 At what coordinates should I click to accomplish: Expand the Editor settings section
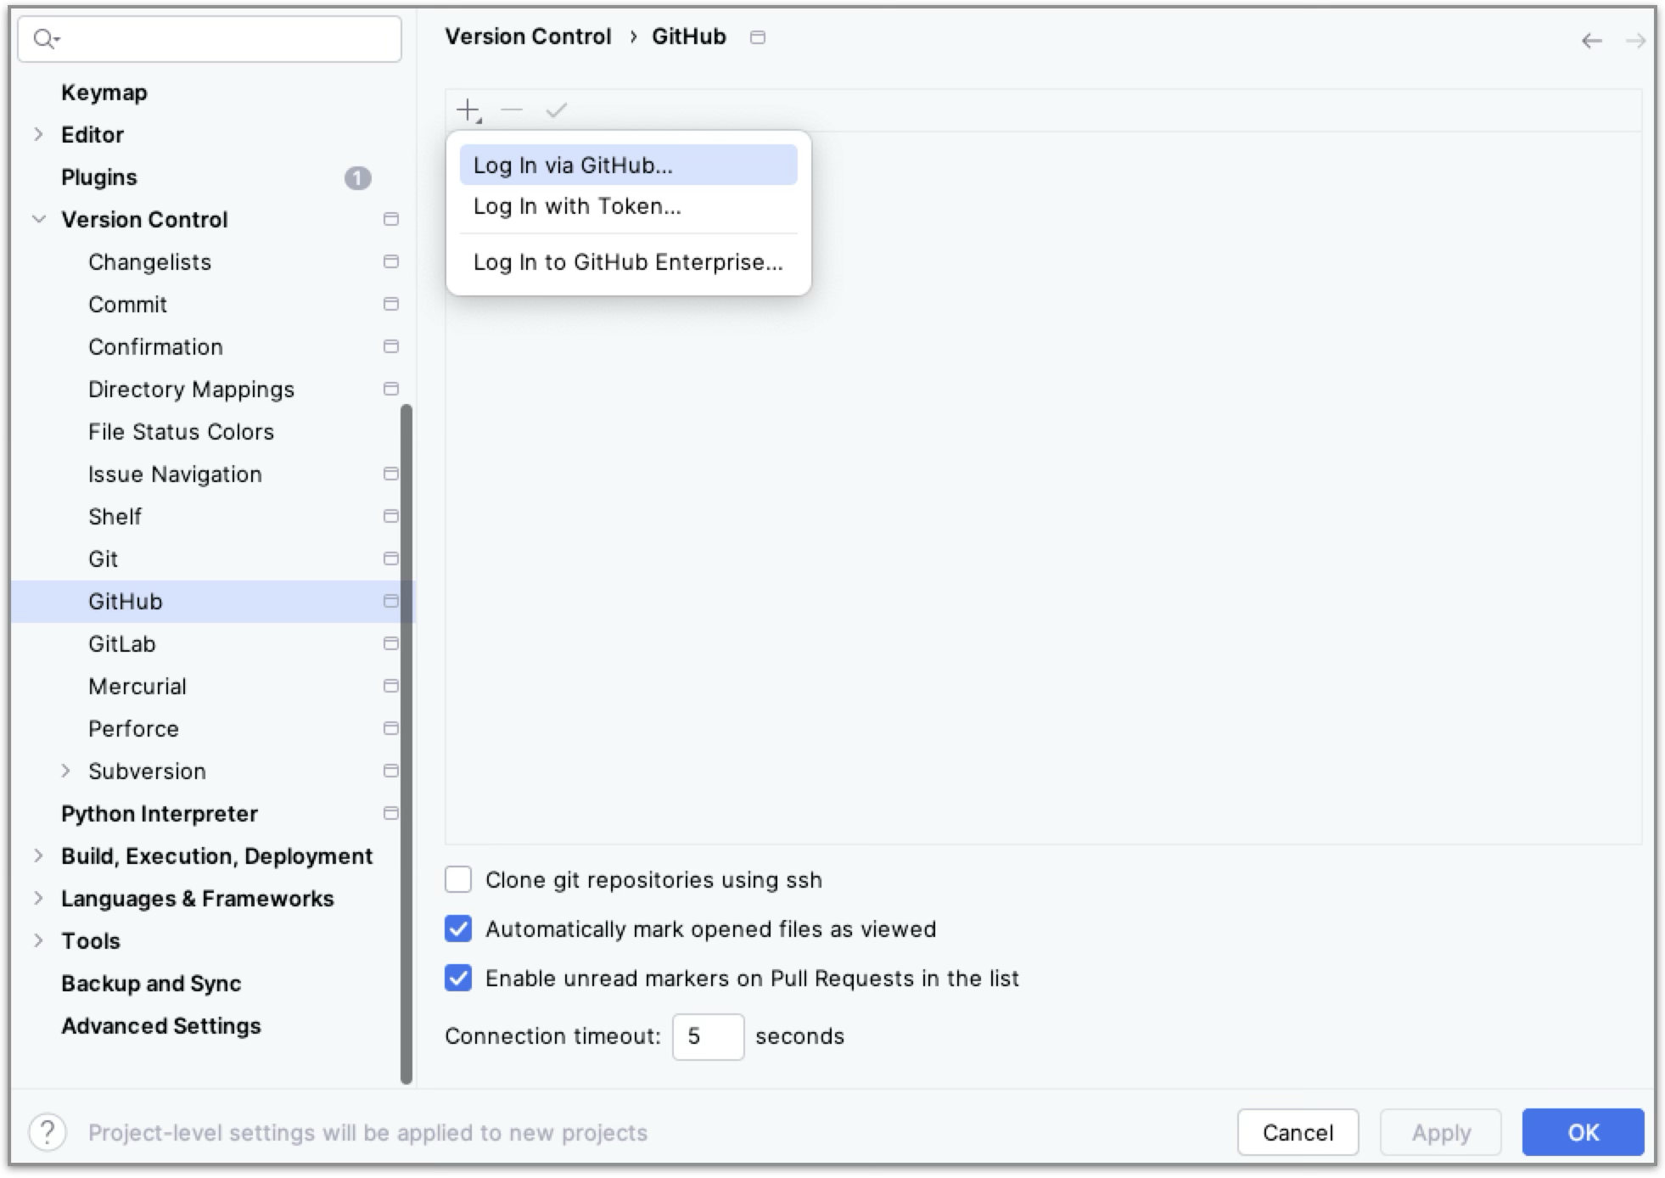(x=38, y=134)
